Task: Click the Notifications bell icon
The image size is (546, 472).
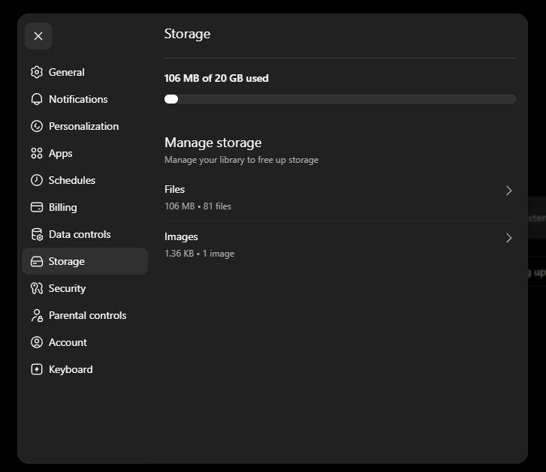Action: pos(37,99)
